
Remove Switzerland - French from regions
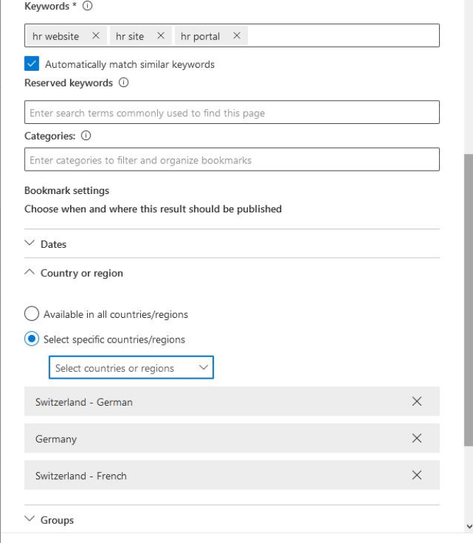click(x=417, y=475)
